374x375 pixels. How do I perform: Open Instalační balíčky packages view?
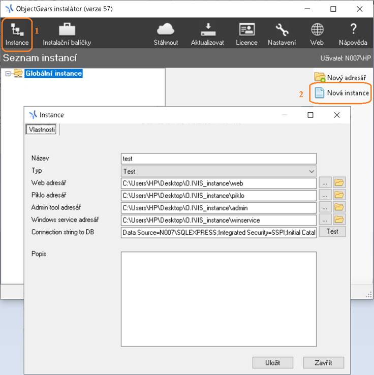pos(67,34)
